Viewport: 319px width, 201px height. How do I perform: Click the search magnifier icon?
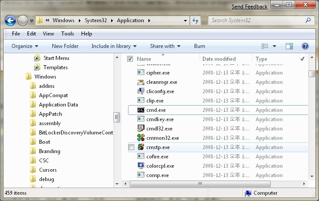(x=308, y=20)
